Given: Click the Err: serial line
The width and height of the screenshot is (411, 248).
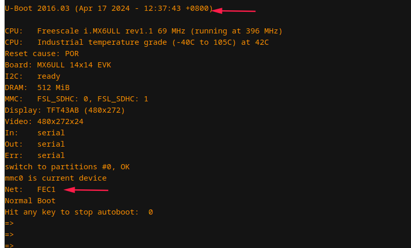Looking at the screenshot, I should pyautogui.click(x=35, y=155).
